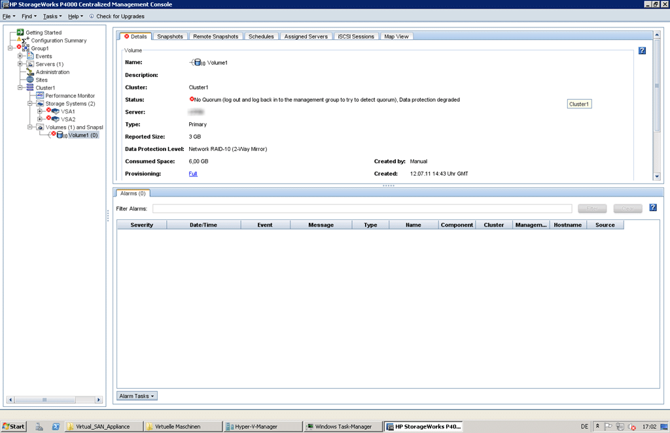Click the Volumes and Snapshots folder icon

(x=40, y=127)
